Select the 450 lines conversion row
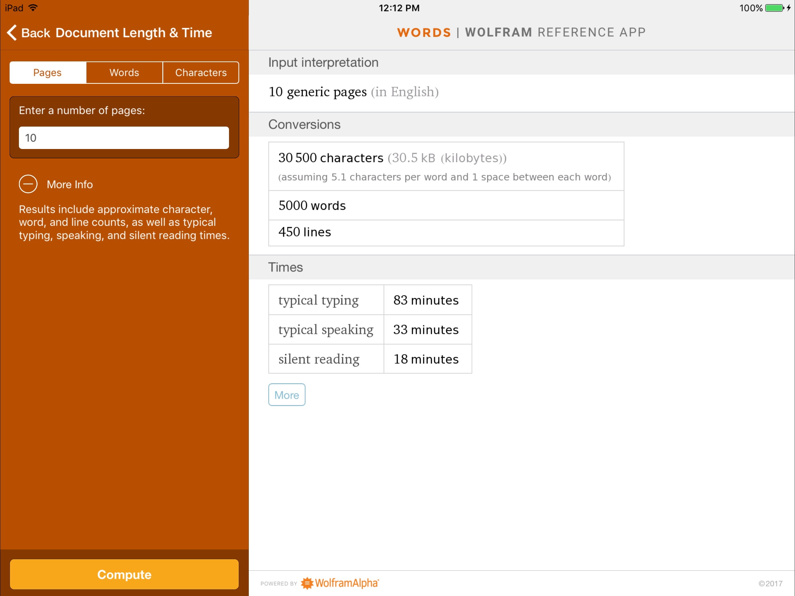The image size is (795, 596). (x=446, y=232)
